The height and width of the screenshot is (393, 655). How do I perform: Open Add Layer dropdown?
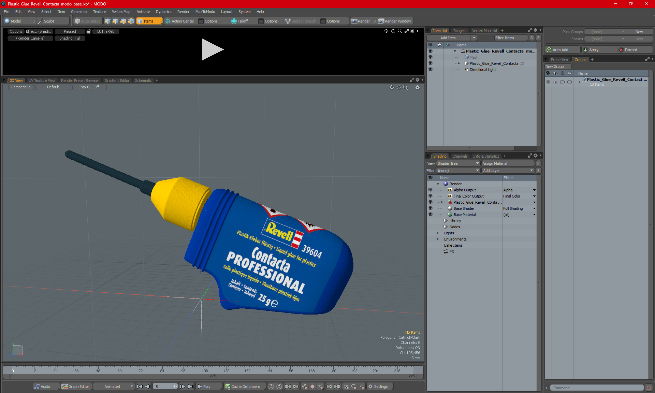(x=508, y=171)
